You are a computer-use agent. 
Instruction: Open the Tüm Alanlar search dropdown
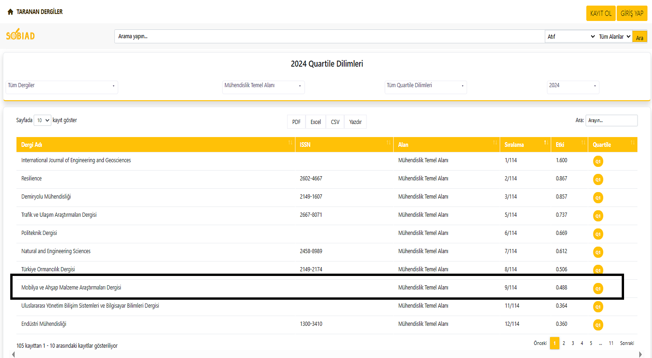(614, 36)
